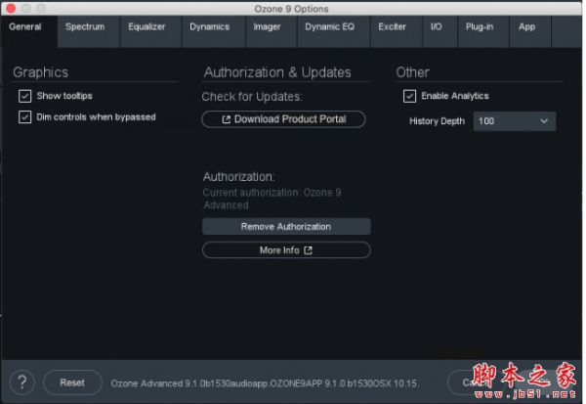Toggle the Show tooltips checkbox
Image resolution: width=586 pixels, height=404 pixels.
[25, 96]
